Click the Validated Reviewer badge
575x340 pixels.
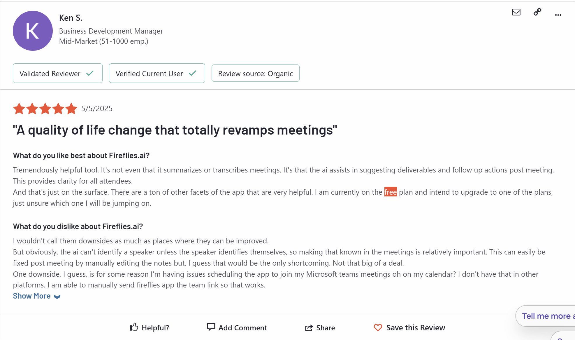tap(58, 73)
